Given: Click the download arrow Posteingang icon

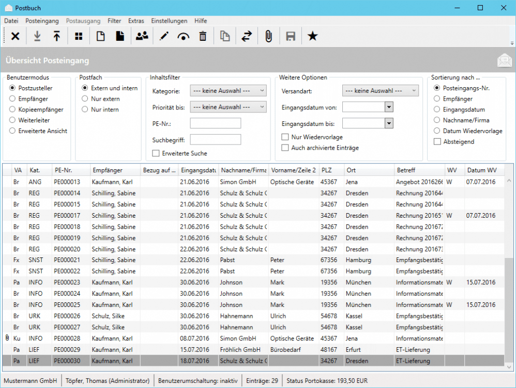Looking at the screenshot, I should click(x=38, y=36).
